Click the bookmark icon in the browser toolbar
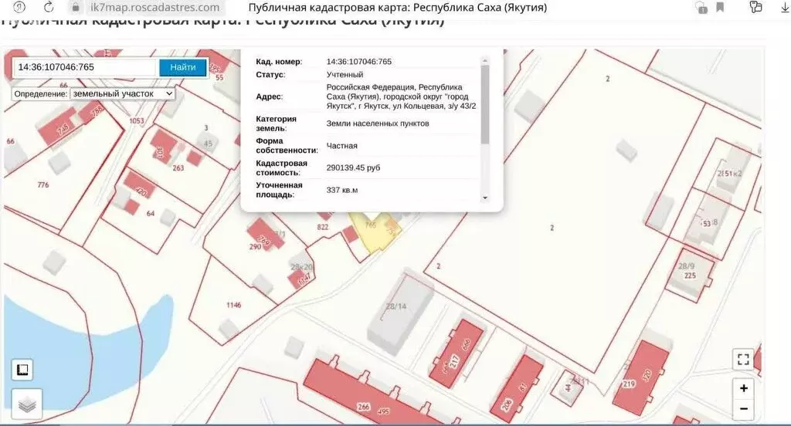The image size is (791, 426). pyautogui.click(x=721, y=7)
